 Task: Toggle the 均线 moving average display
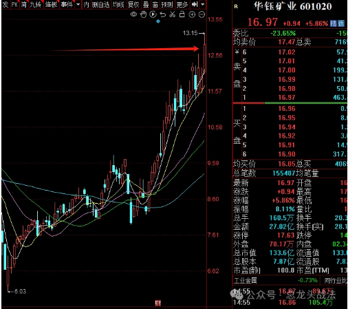[x=118, y=4]
